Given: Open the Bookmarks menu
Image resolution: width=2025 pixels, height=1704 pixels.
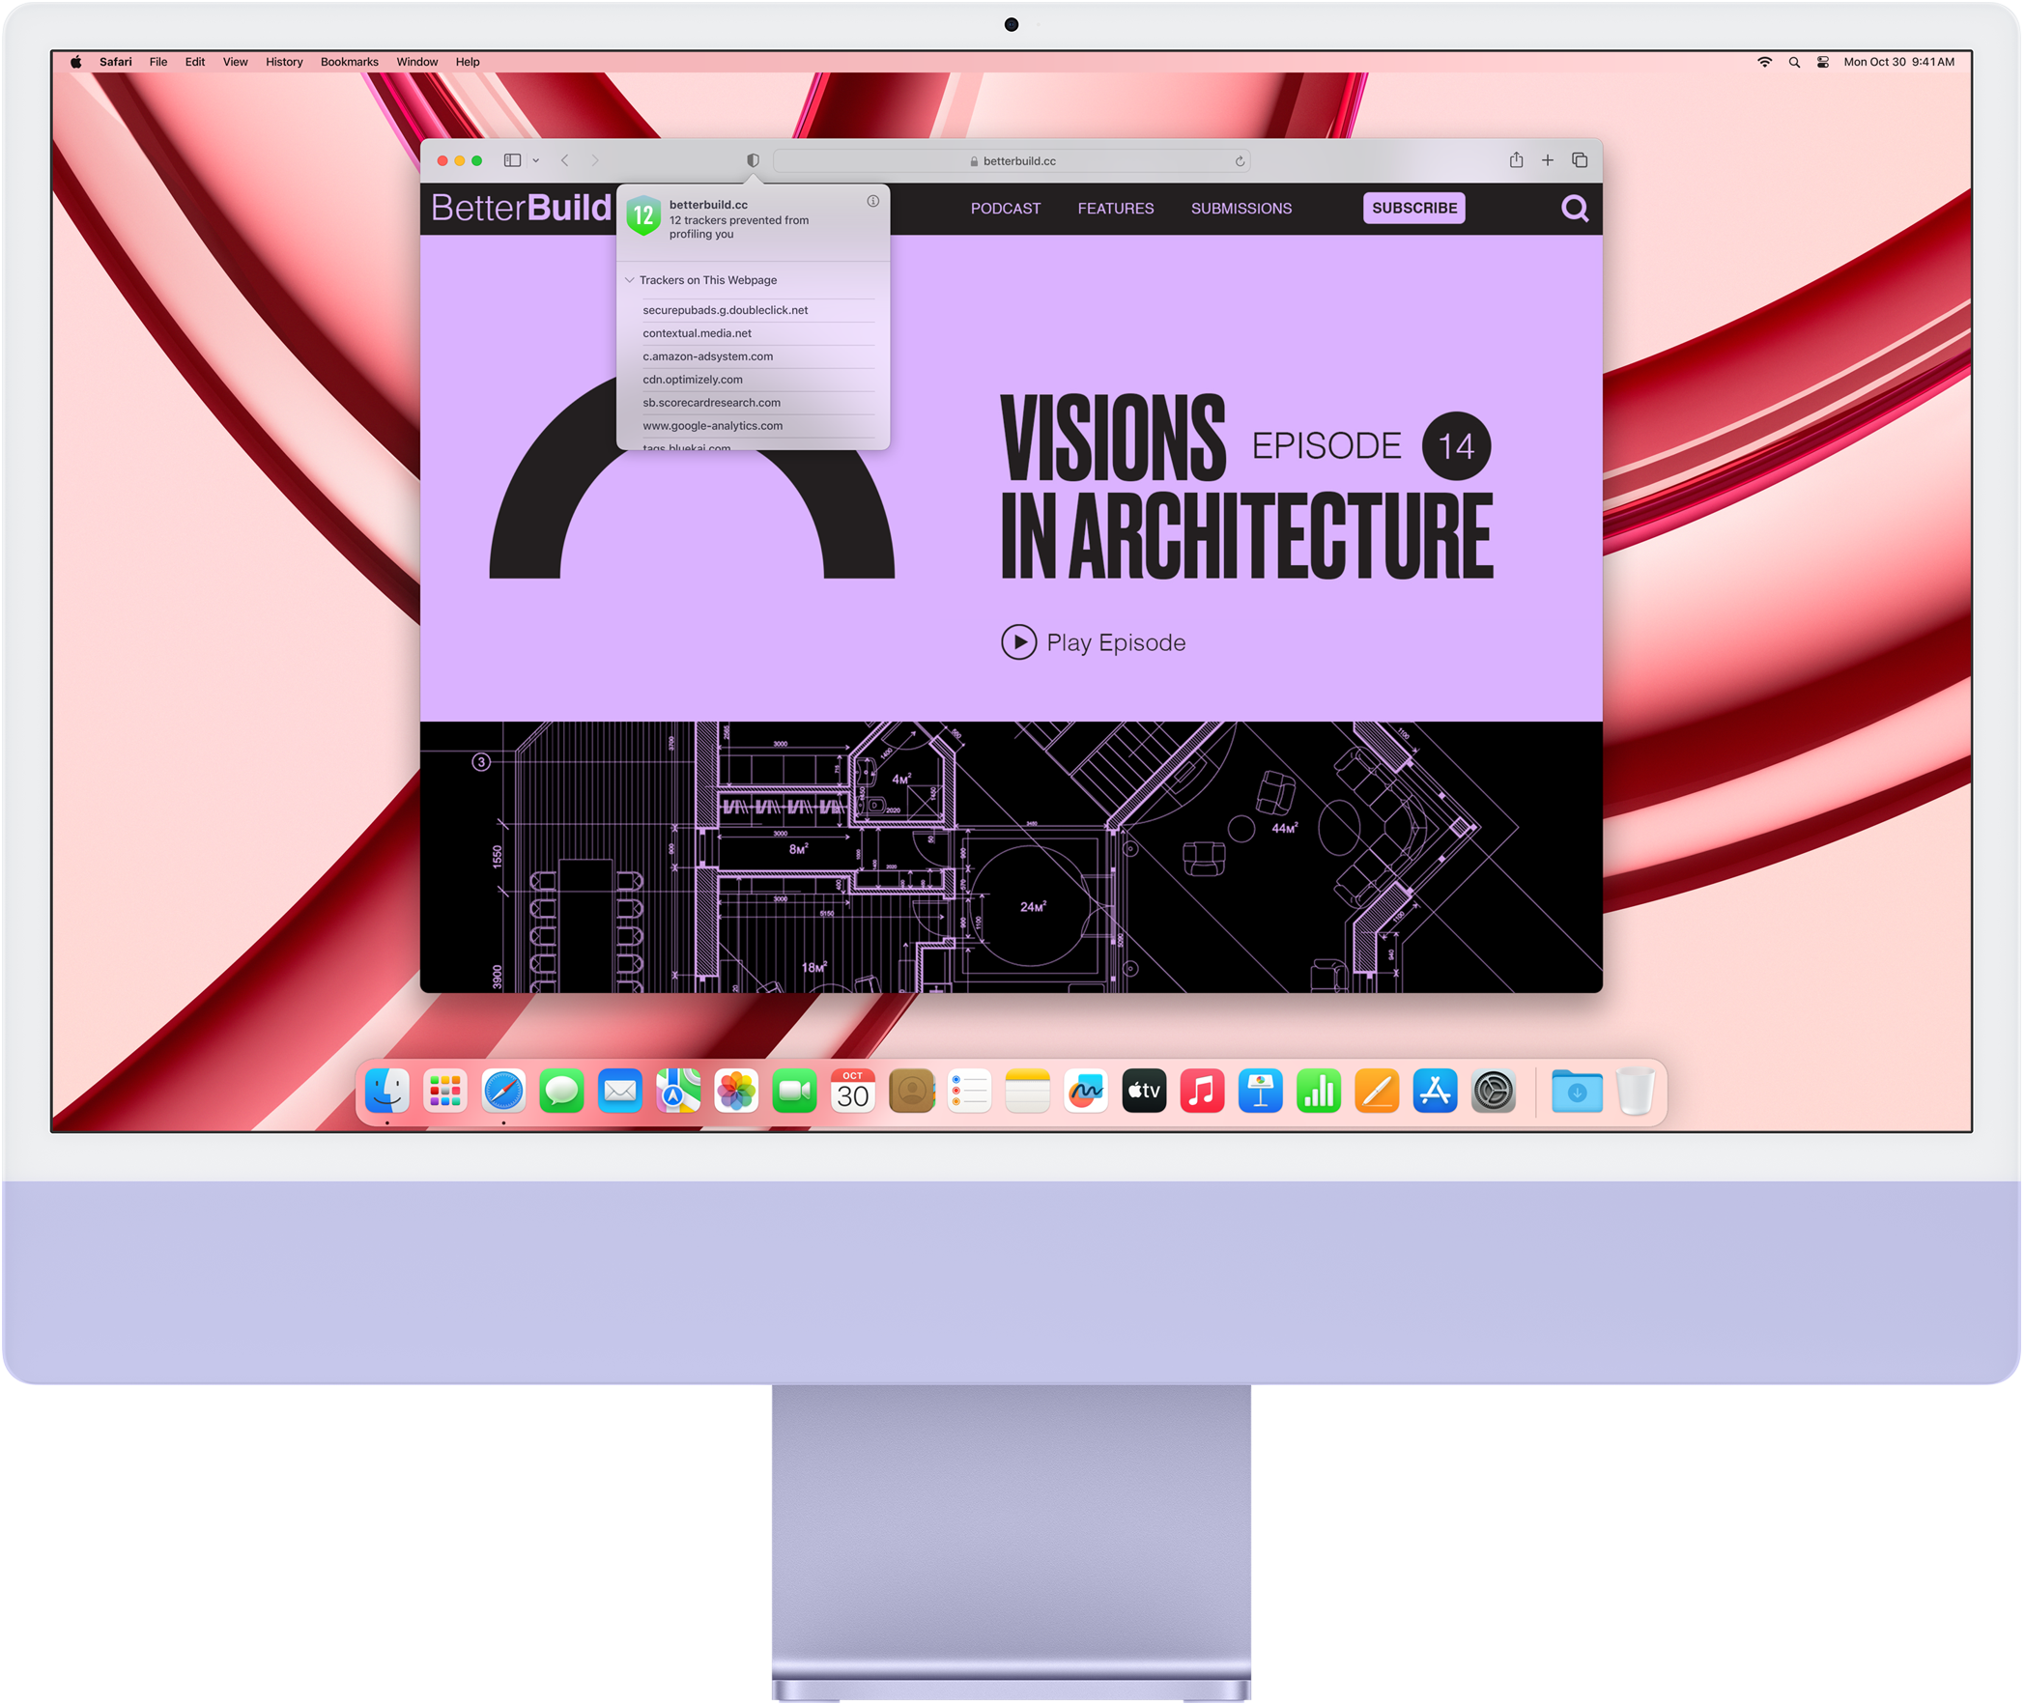Looking at the screenshot, I should click(x=350, y=62).
